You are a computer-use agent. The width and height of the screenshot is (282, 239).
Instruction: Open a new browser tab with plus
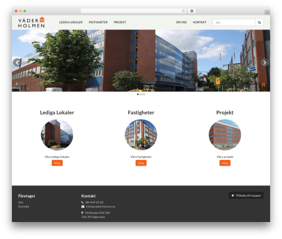(x=267, y=12)
